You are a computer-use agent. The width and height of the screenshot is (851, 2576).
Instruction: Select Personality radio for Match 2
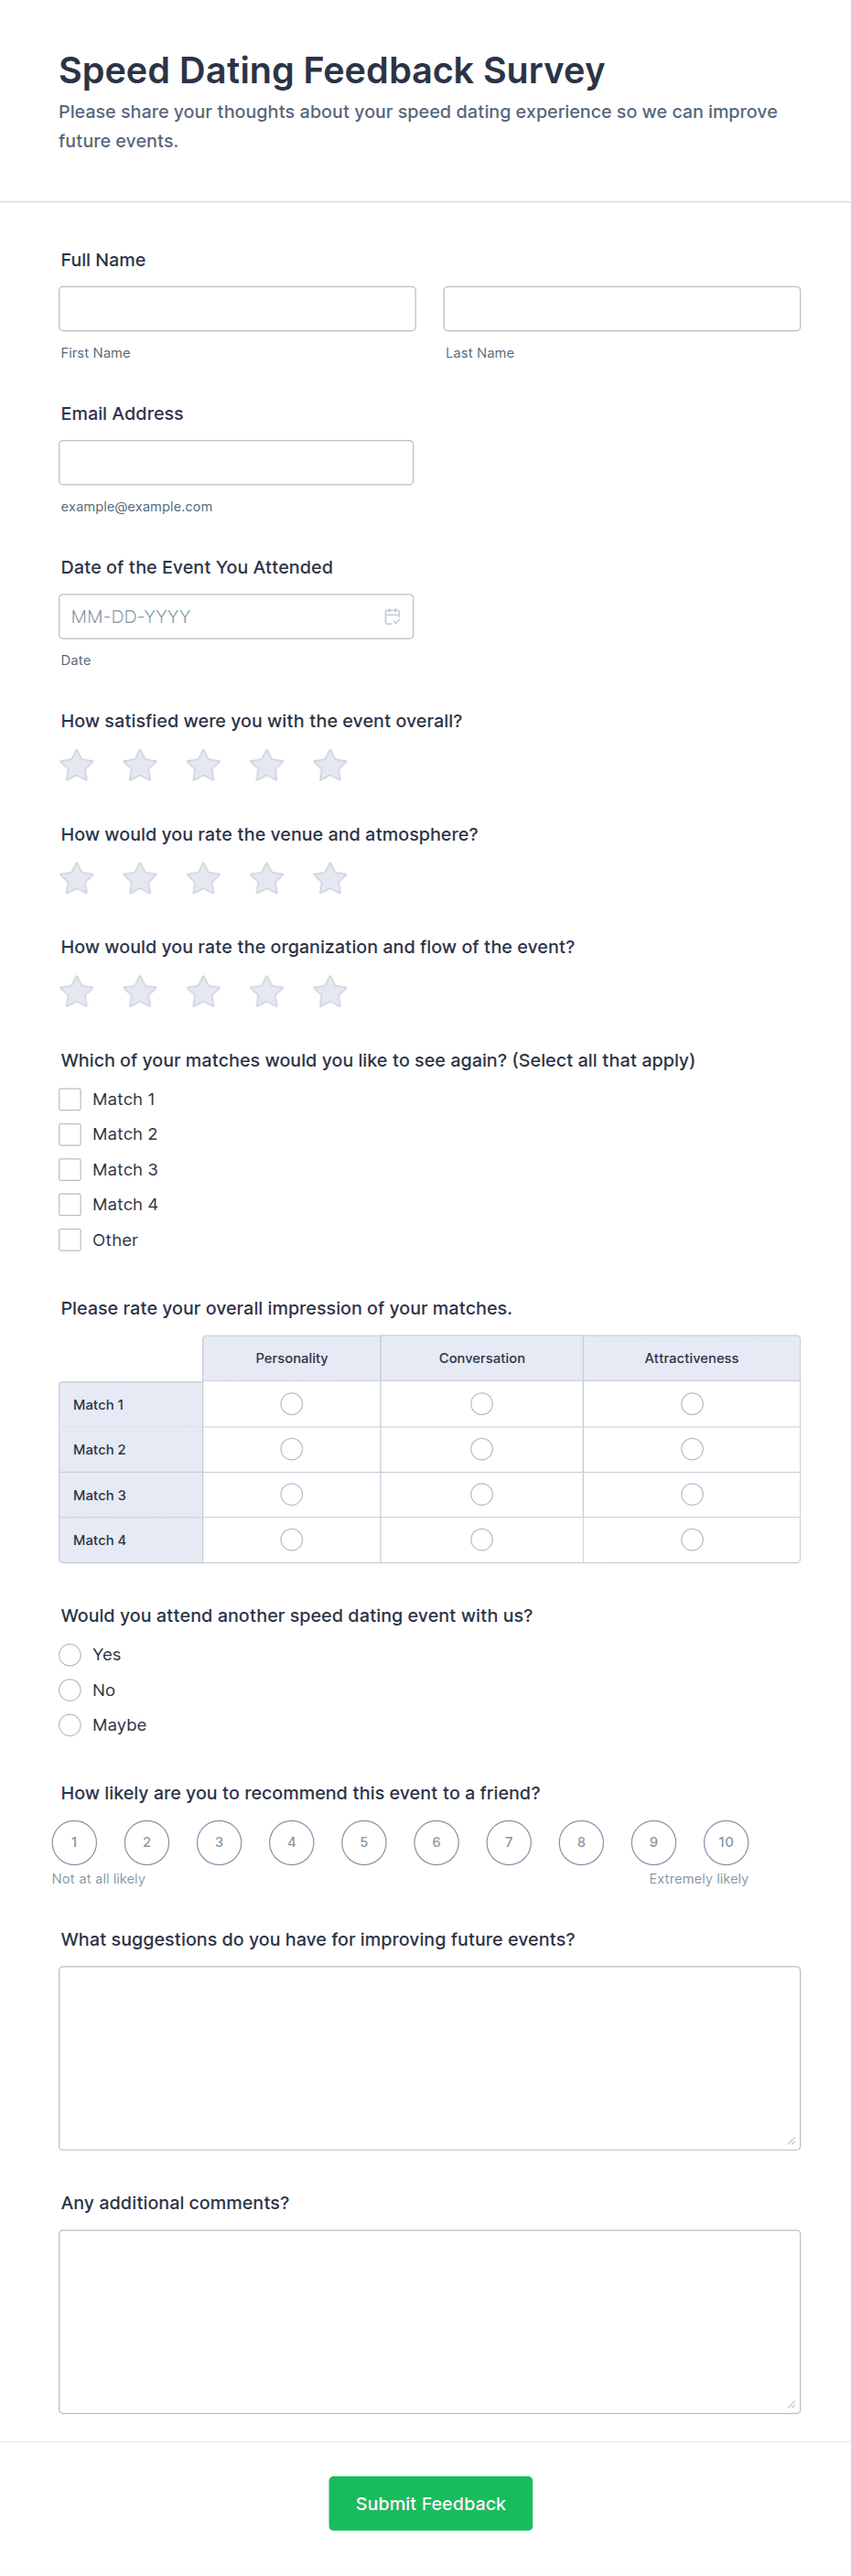291,1449
